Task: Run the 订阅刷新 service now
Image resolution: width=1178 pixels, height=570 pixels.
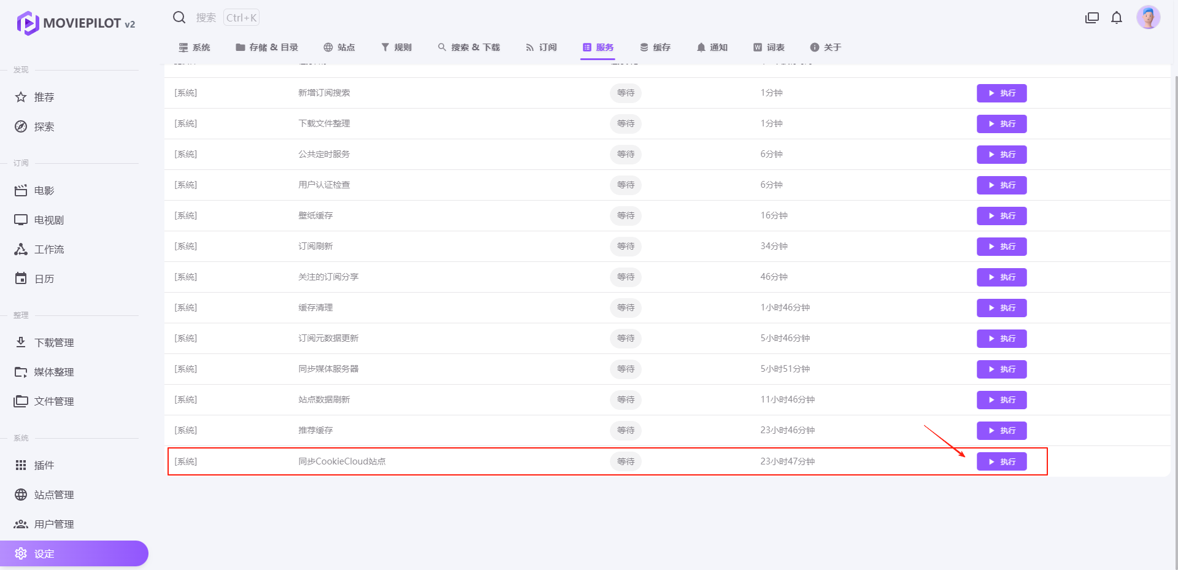Action: click(1001, 247)
